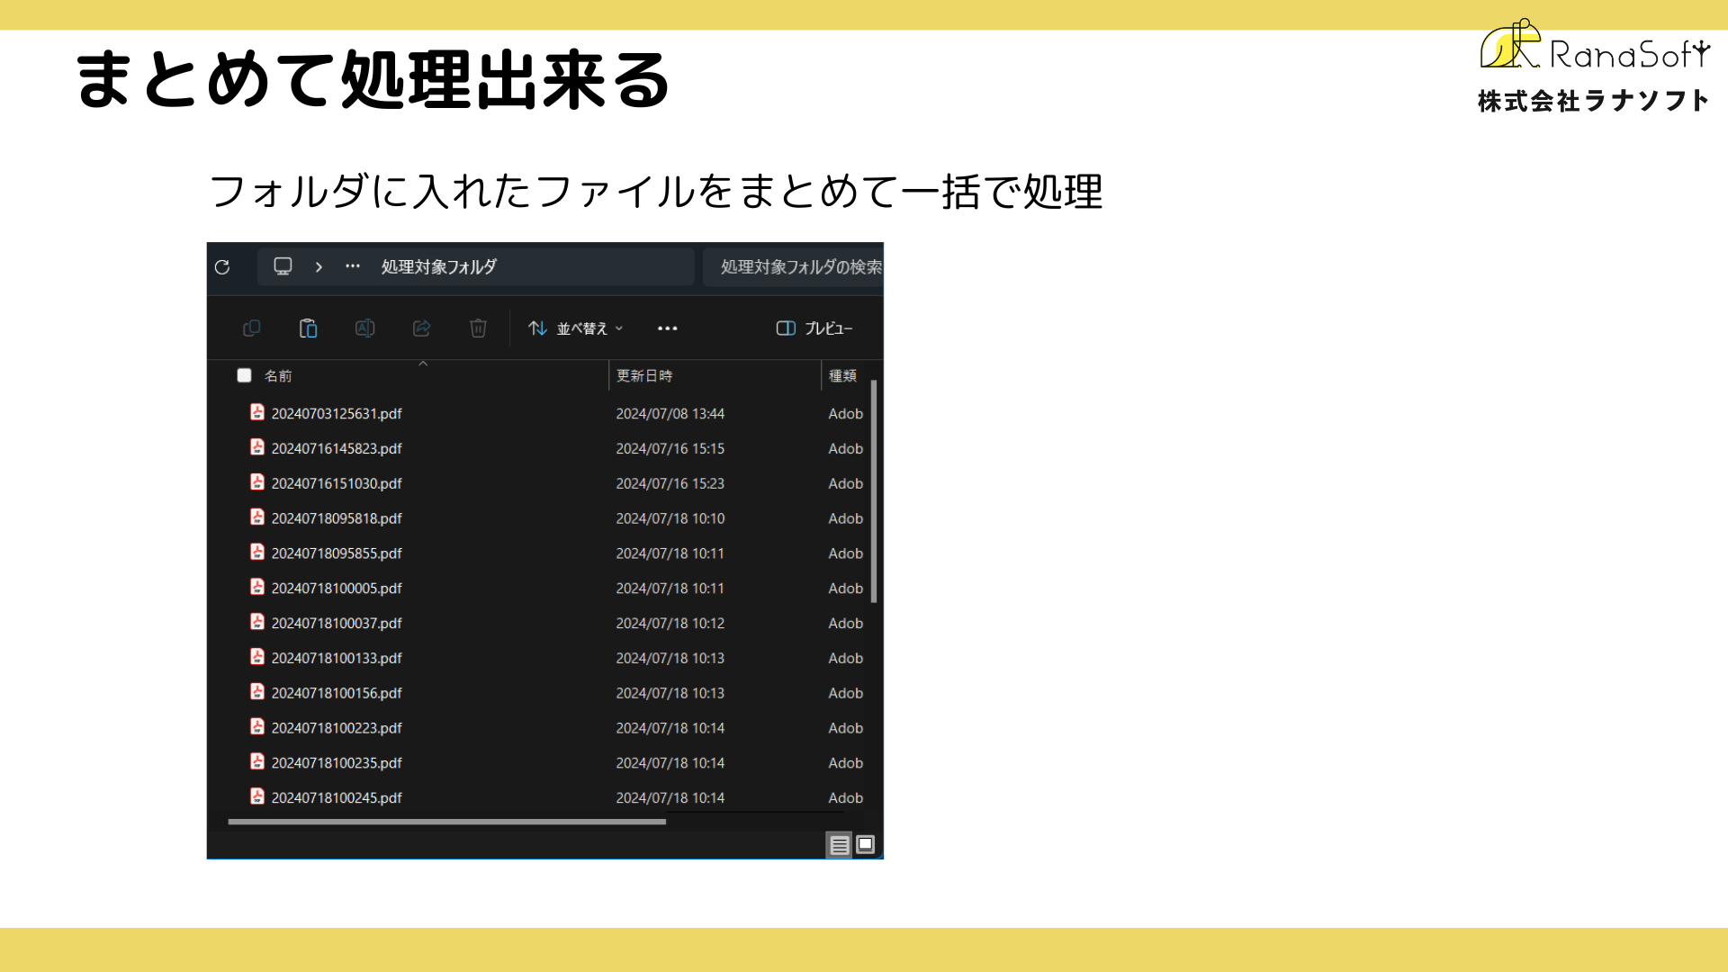Image resolution: width=1728 pixels, height=972 pixels.
Task: Click date 2024/07/08 13:44
Action: point(670,414)
